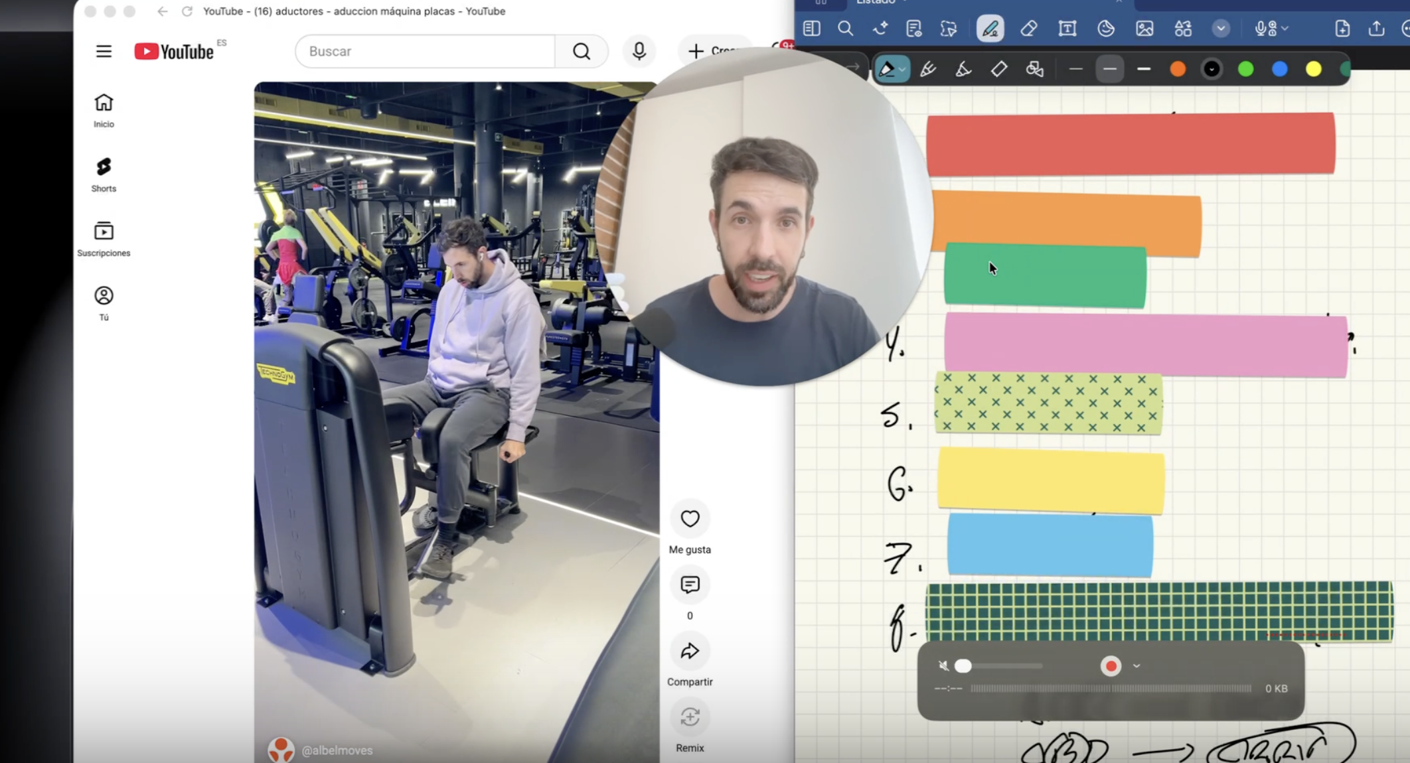The height and width of the screenshot is (763, 1410).
Task: Open search in the note app
Action: (845, 29)
